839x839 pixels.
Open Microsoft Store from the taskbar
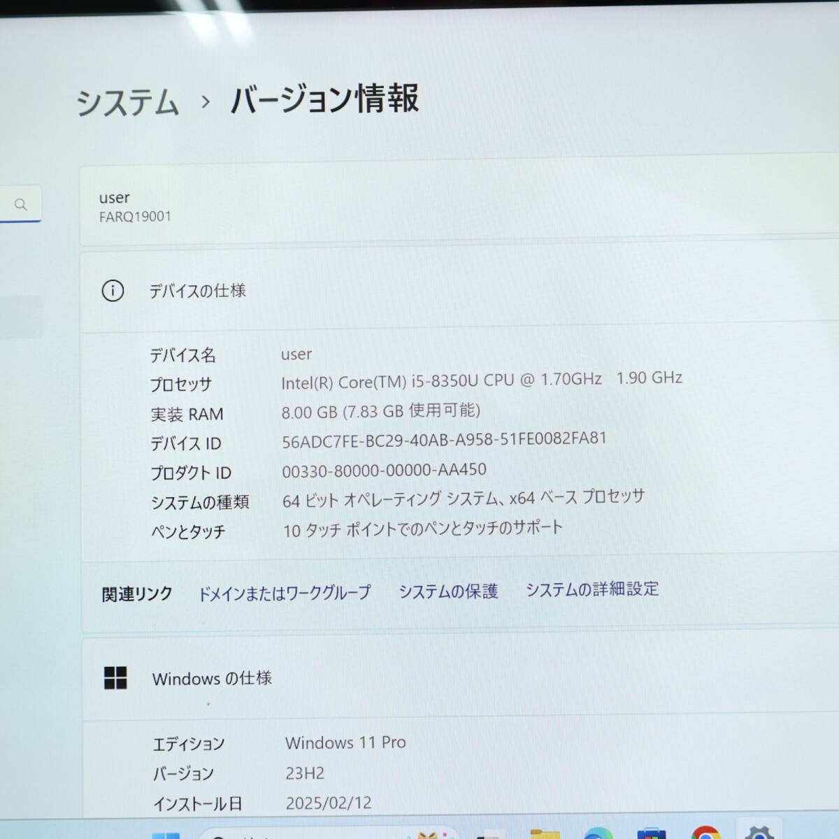pyautogui.click(x=651, y=833)
